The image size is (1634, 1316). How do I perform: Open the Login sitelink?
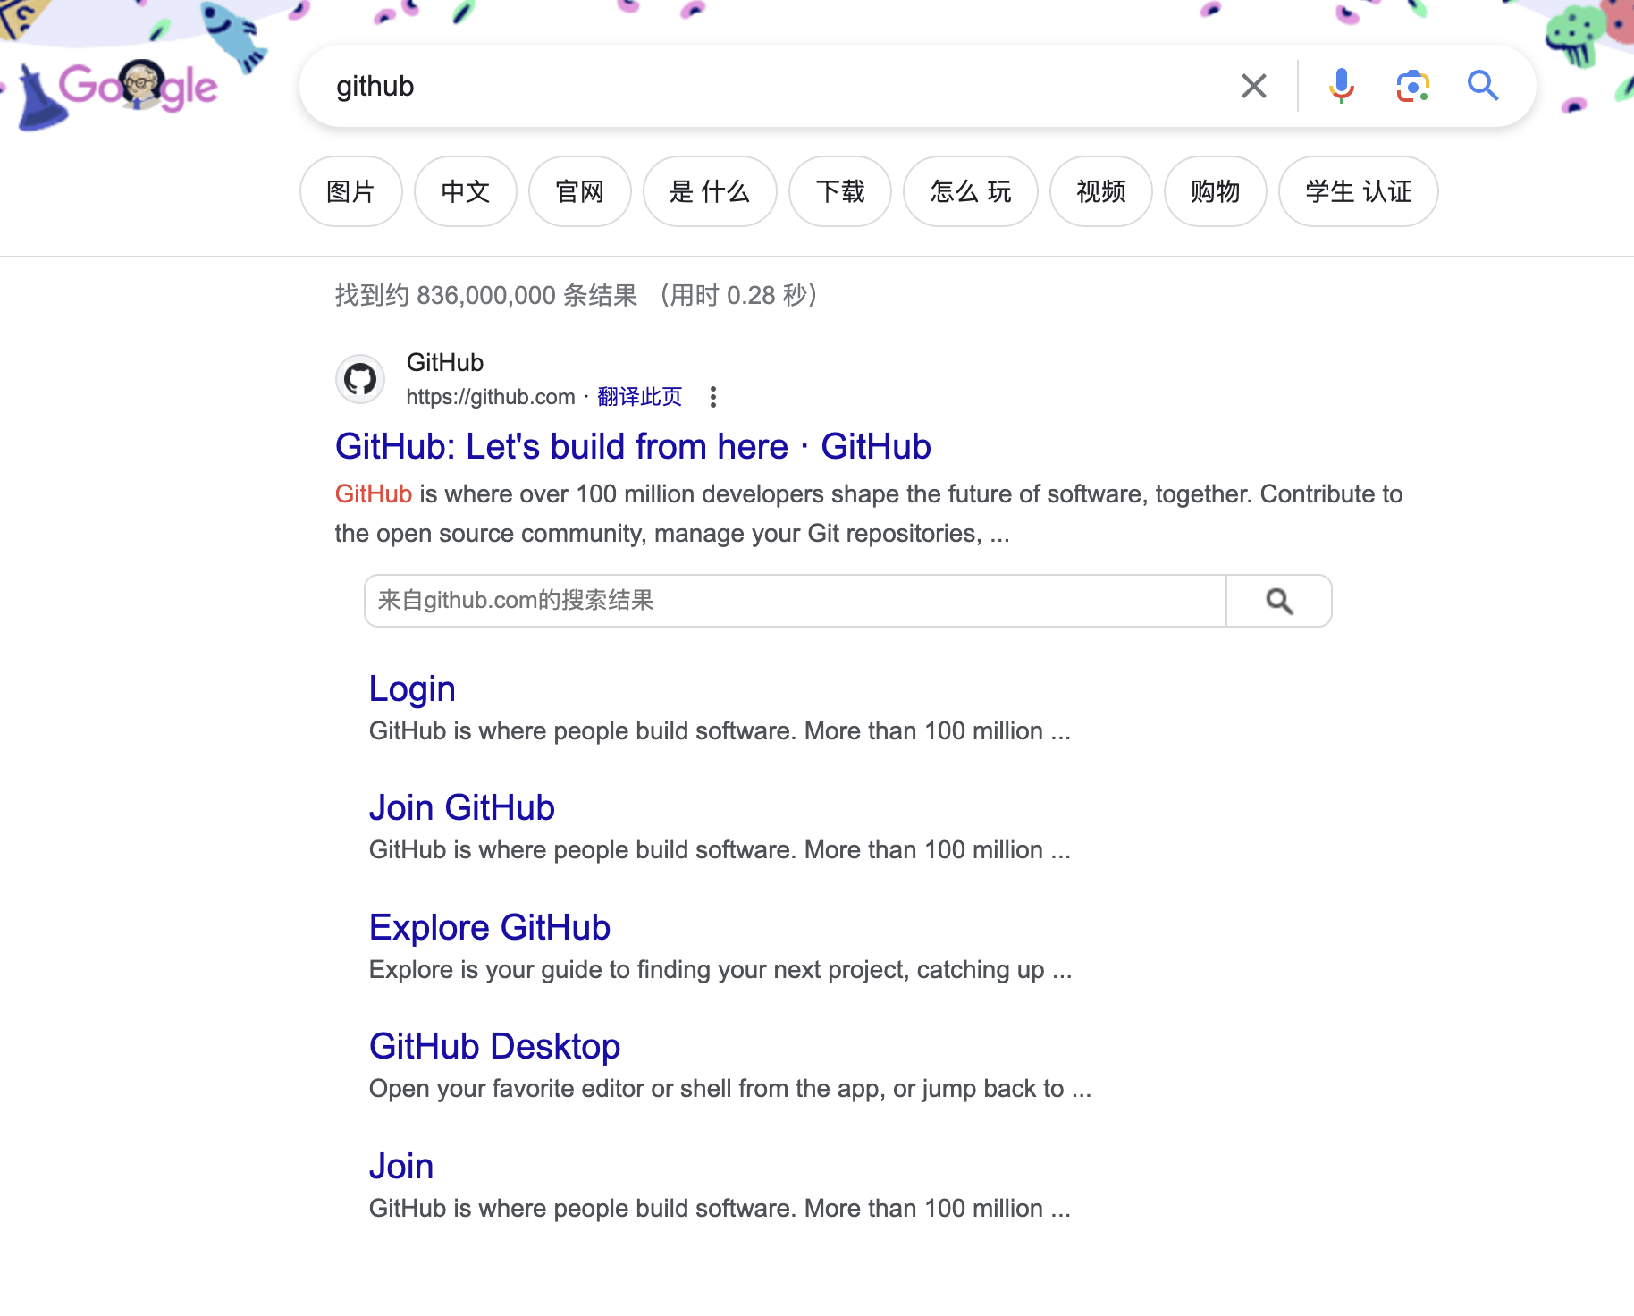[x=412, y=688]
